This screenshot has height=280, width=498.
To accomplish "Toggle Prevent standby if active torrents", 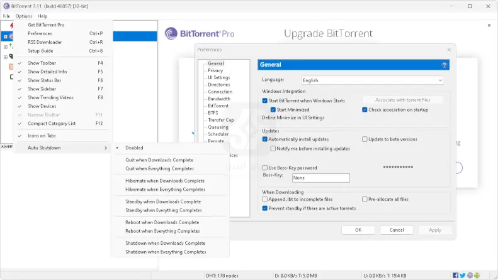I will (265, 208).
